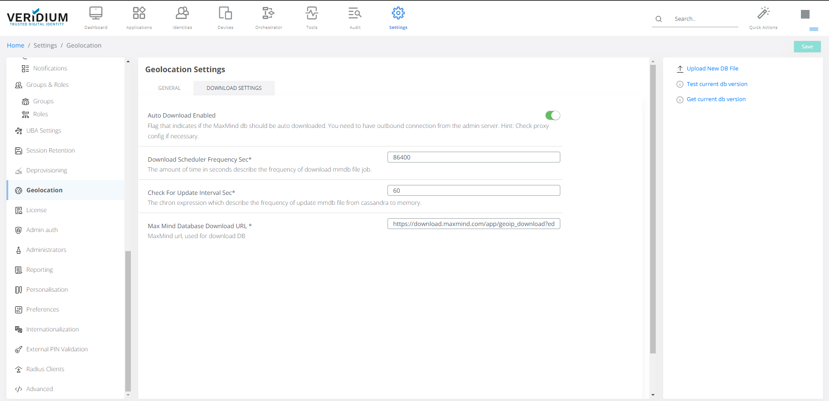Click Upload New DB File link

712,69
